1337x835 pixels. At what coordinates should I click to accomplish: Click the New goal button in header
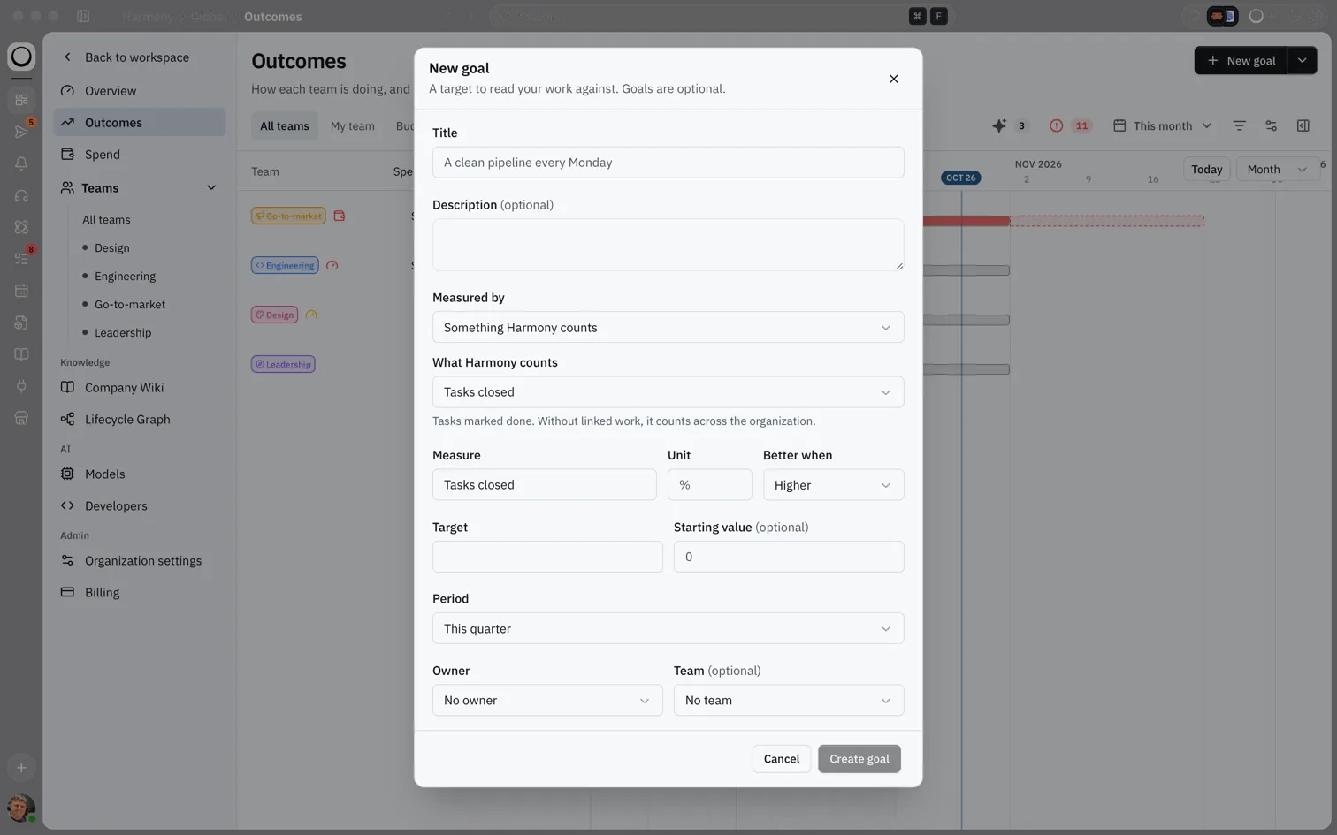pos(1241,60)
